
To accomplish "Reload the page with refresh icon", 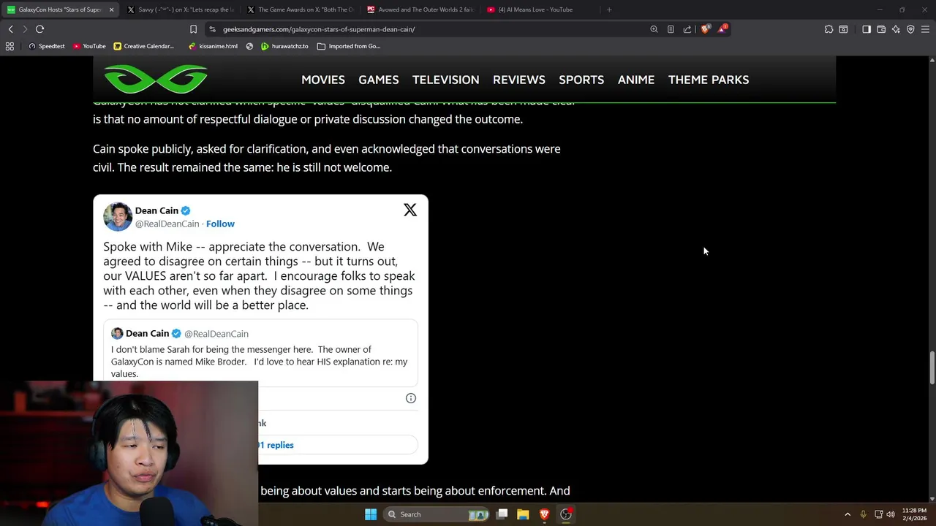I will pos(40,29).
